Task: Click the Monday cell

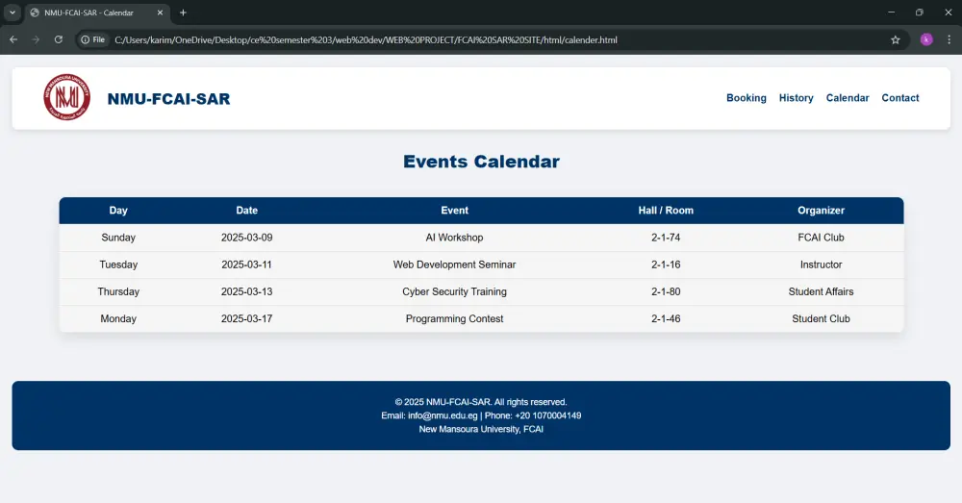Action: (118, 318)
